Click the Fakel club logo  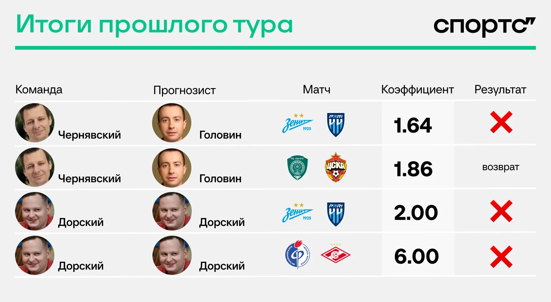coord(297,254)
